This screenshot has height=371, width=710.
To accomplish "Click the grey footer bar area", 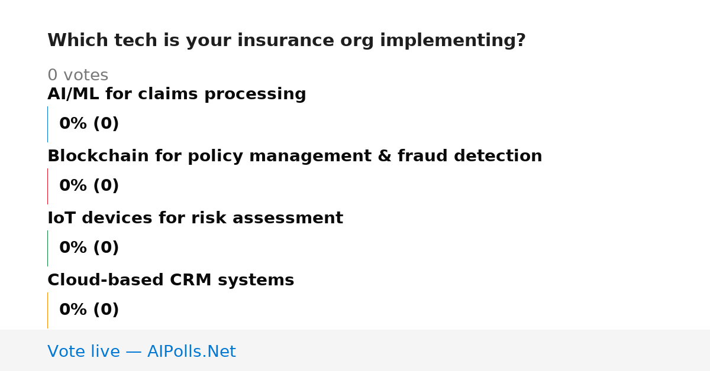I will point(355,350).
